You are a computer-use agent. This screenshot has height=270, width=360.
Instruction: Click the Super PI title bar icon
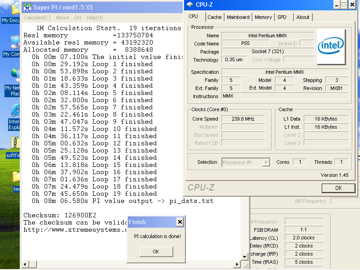click(x=27, y=7)
